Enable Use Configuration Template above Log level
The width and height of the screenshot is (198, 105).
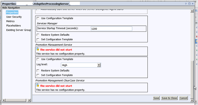[38, 59]
